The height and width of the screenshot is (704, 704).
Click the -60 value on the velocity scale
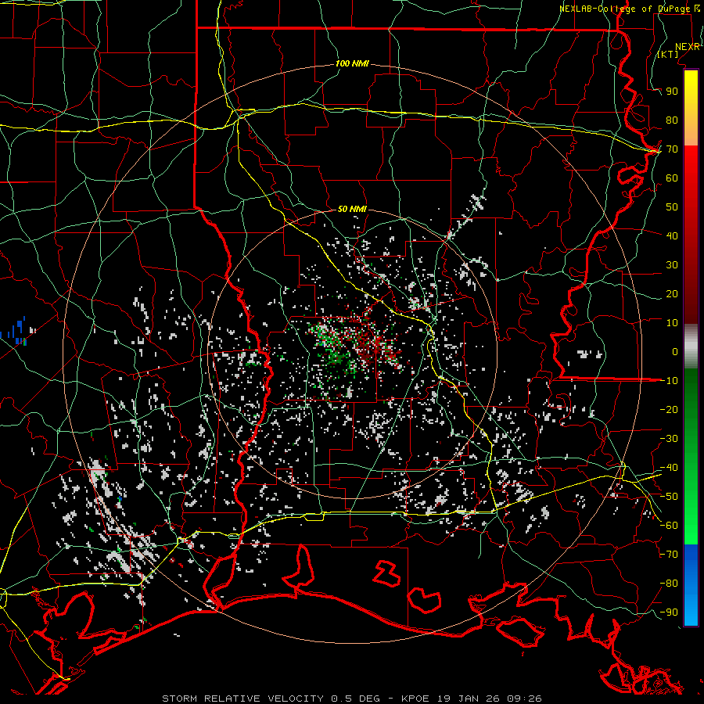[669, 526]
